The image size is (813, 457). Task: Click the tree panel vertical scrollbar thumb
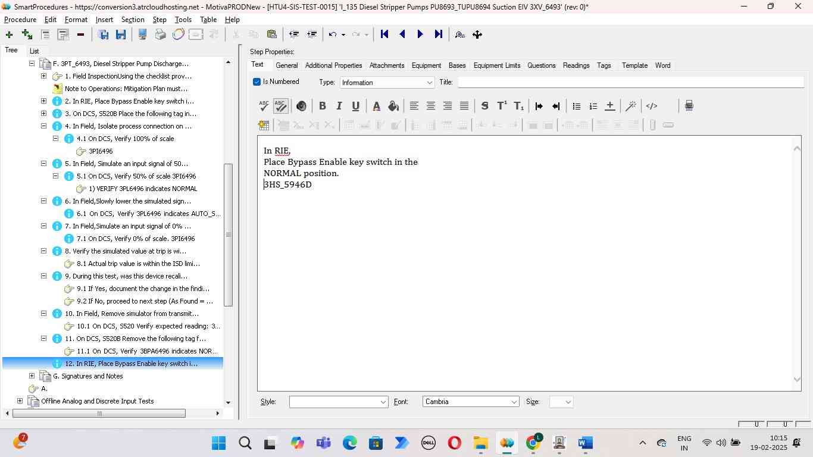click(x=228, y=234)
